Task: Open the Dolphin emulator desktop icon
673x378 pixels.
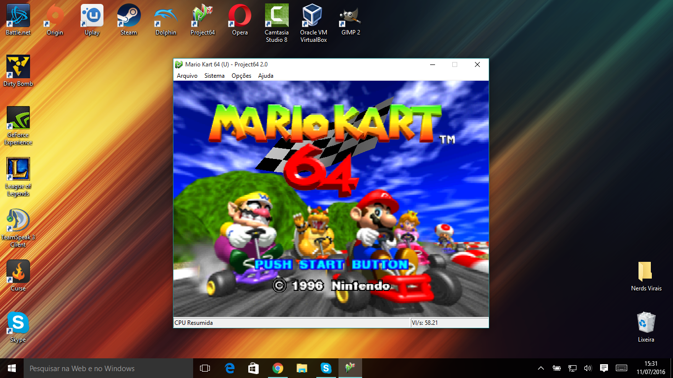Action: (x=166, y=15)
